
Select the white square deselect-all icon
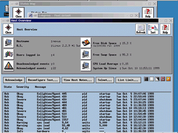pos(152,79)
